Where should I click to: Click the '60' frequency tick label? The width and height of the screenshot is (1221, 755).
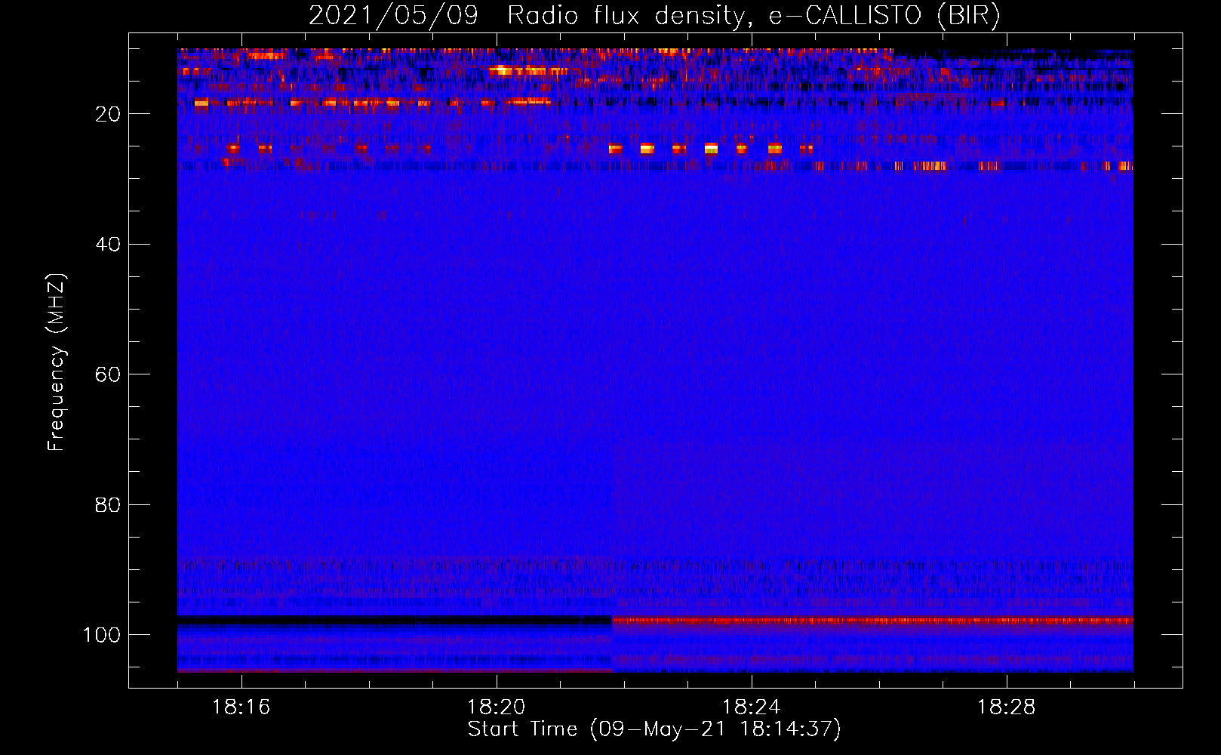tap(108, 374)
